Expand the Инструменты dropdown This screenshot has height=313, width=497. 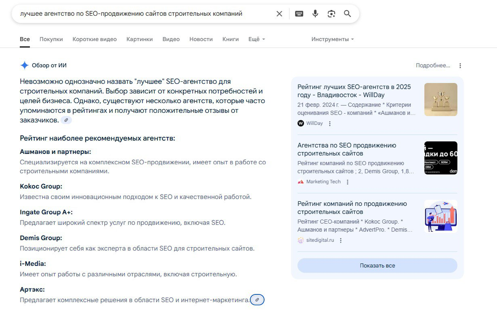tap(333, 39)
